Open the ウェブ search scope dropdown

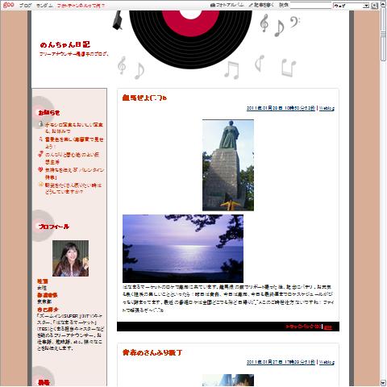[351, 6]
